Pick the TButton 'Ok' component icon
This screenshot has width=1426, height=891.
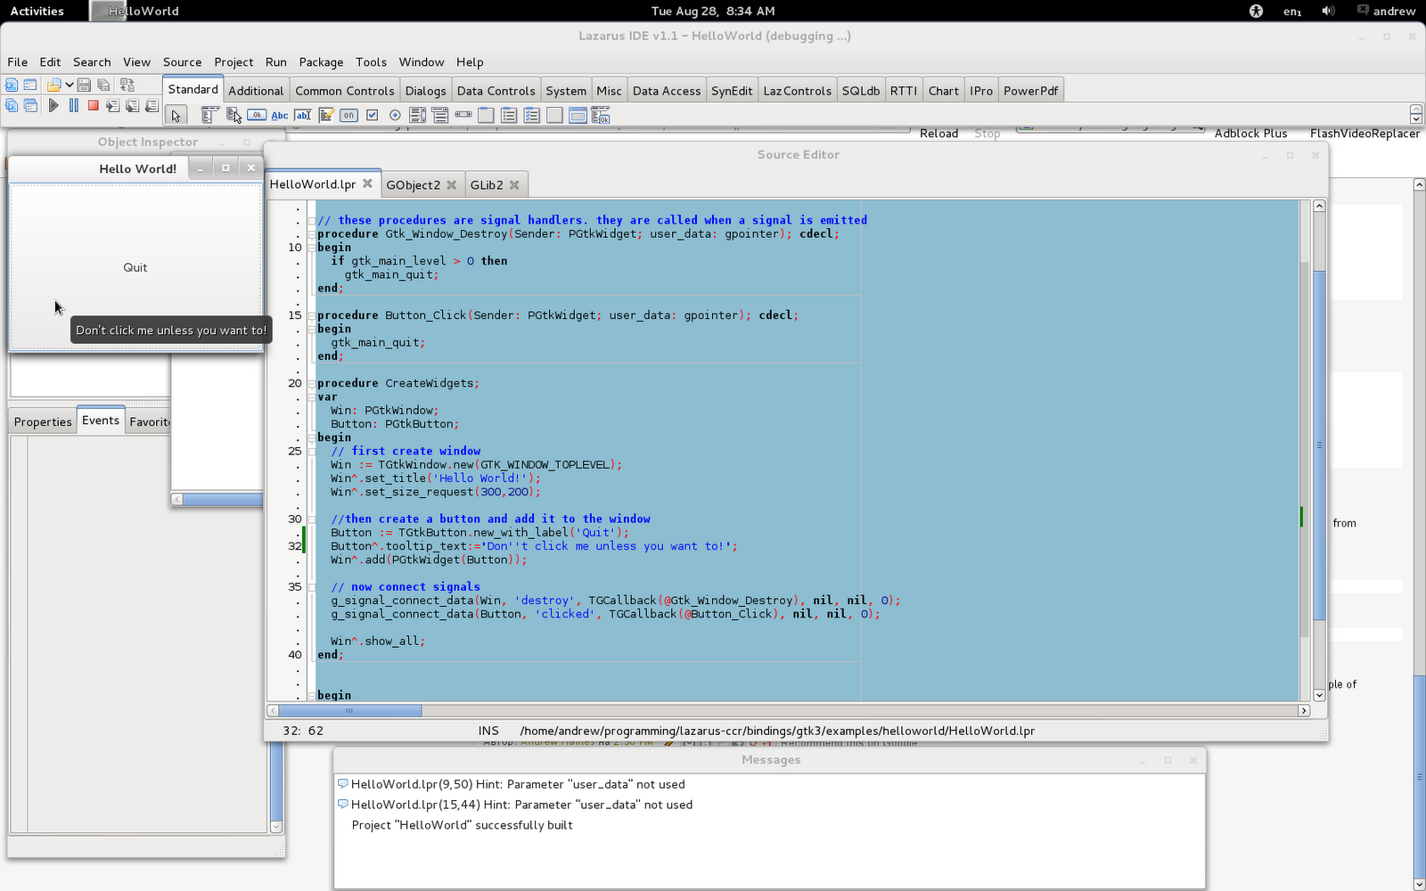pos(257,115)
